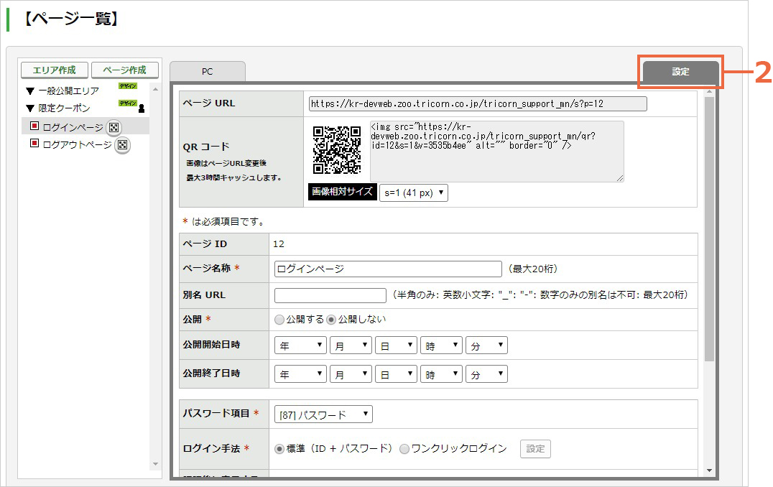Click the 画像相対サイズ black label
This screenshot has width=773, height=487.
(x=343, y=193)
